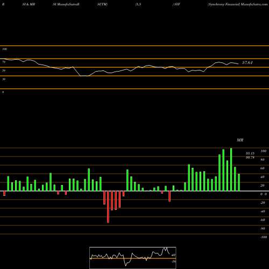This screenshot has height=269, width=269.
Task: Select the deepest red MR bar
Action: click(108, 207)
